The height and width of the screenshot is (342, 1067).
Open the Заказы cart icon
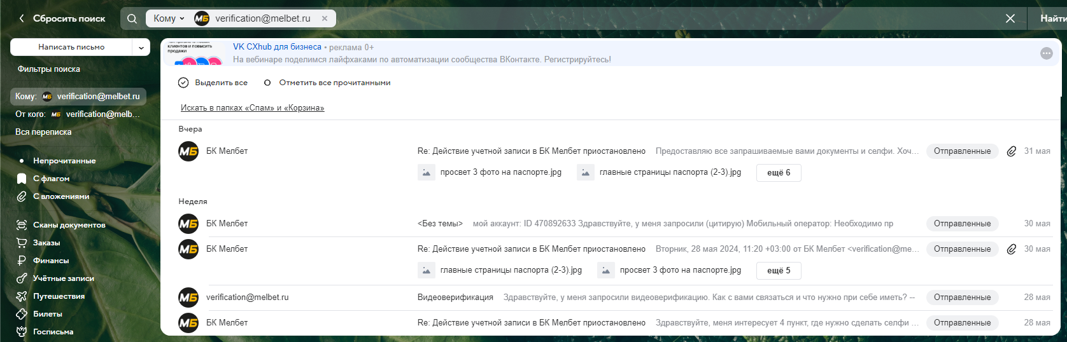(22, 243)
